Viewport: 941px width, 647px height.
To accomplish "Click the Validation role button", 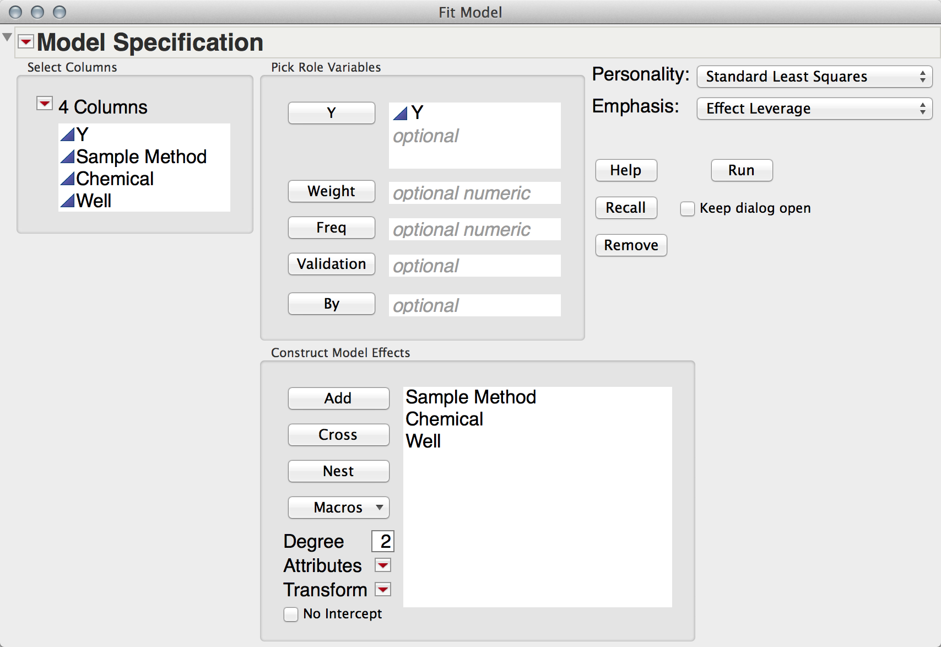I will [x=331, y=264].
